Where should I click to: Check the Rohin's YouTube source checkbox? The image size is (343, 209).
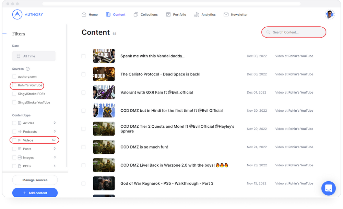pyautogui.click(x=14, y=85)
